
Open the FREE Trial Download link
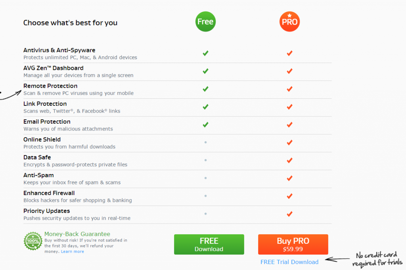click(289, 262)
